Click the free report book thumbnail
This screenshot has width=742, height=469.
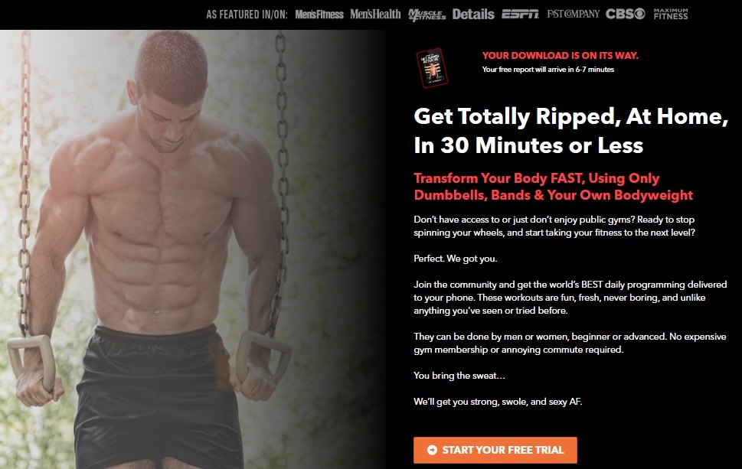click(x=432, y=67)
